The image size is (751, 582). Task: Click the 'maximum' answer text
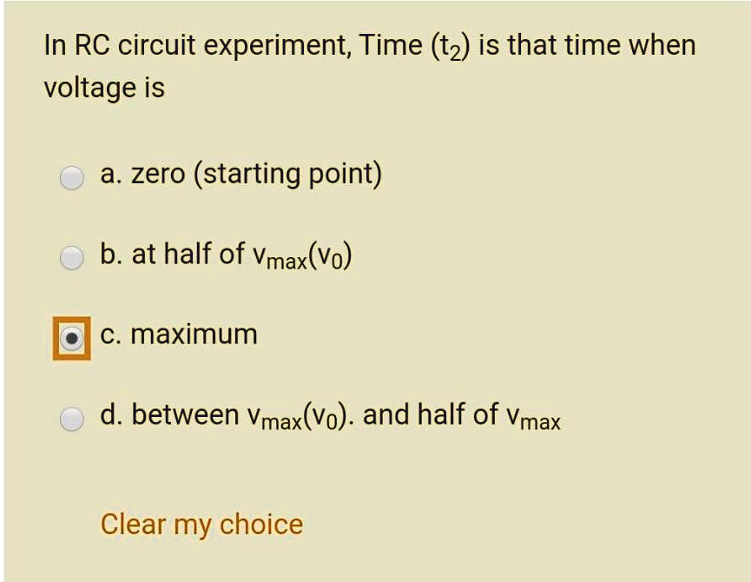pyautogui.click(x=178, y=334)
